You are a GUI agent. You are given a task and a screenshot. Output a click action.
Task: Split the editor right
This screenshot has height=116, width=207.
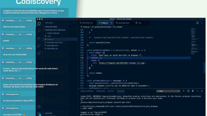[197, 23]
